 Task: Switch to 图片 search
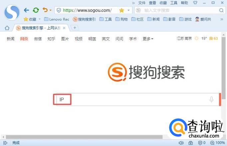65,39
